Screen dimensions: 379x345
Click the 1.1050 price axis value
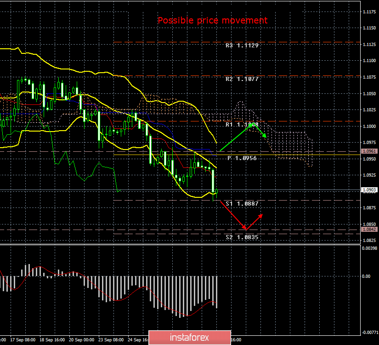pyautogui.click(x=369, y=94)
